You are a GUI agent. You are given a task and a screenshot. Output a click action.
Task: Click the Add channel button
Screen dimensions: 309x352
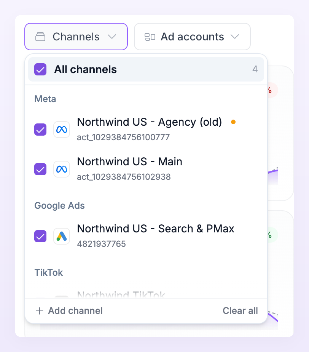tap(69, 311)
